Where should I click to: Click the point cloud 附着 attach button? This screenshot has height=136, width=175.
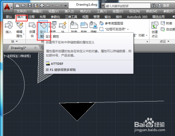tap(167, 23)
